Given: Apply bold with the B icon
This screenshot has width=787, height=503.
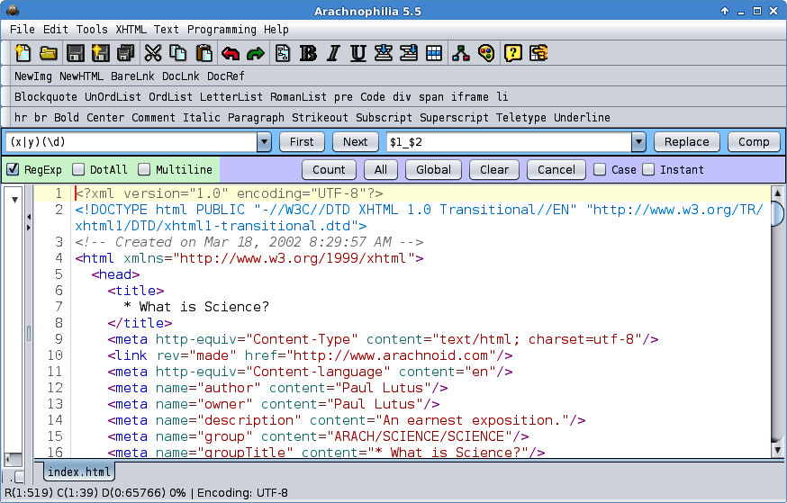Looking at the screenshot, I should point(308,53).
